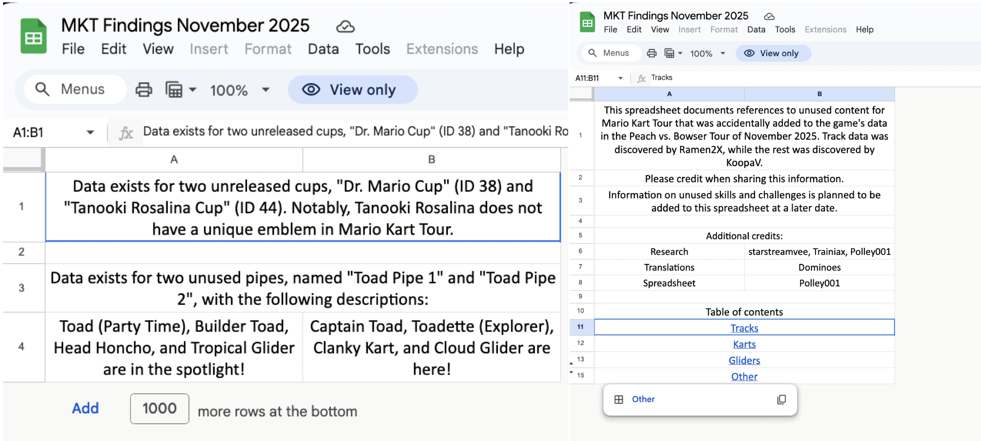The width and height of the screenshot is (981, 441).
Task: Click the print icon in right window toolbar
Action: (x=651, y=53)
